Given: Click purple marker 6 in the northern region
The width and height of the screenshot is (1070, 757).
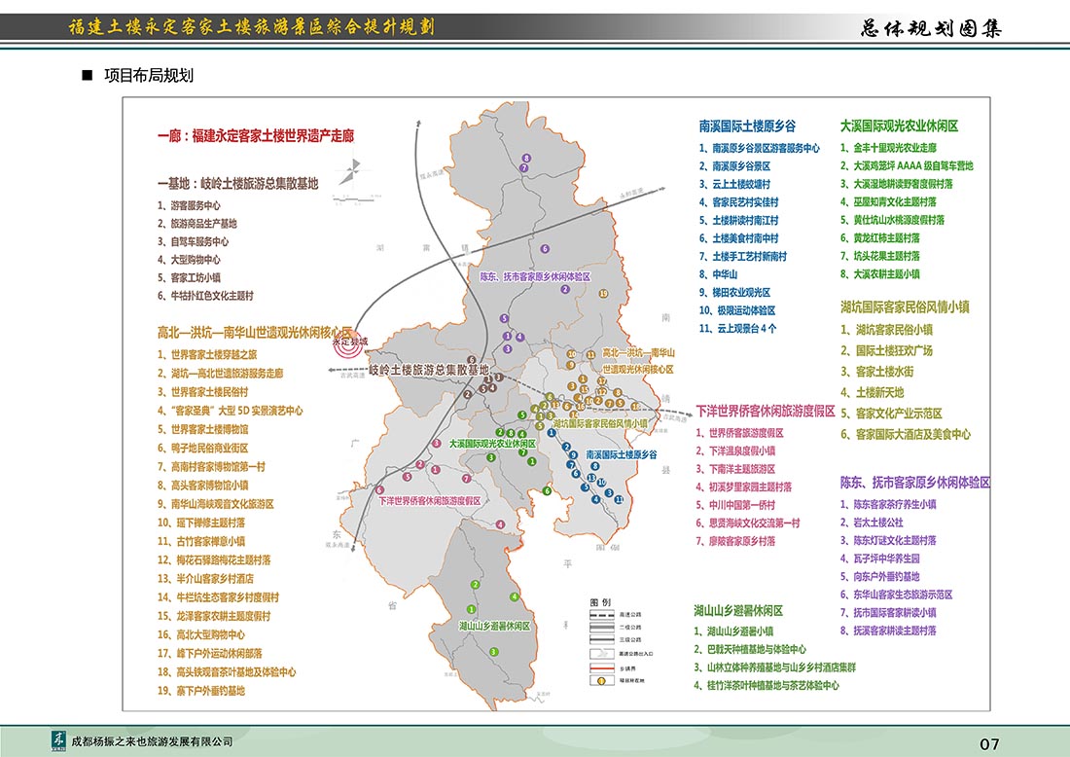Looking at the screenshot, I should coord(545,248).
